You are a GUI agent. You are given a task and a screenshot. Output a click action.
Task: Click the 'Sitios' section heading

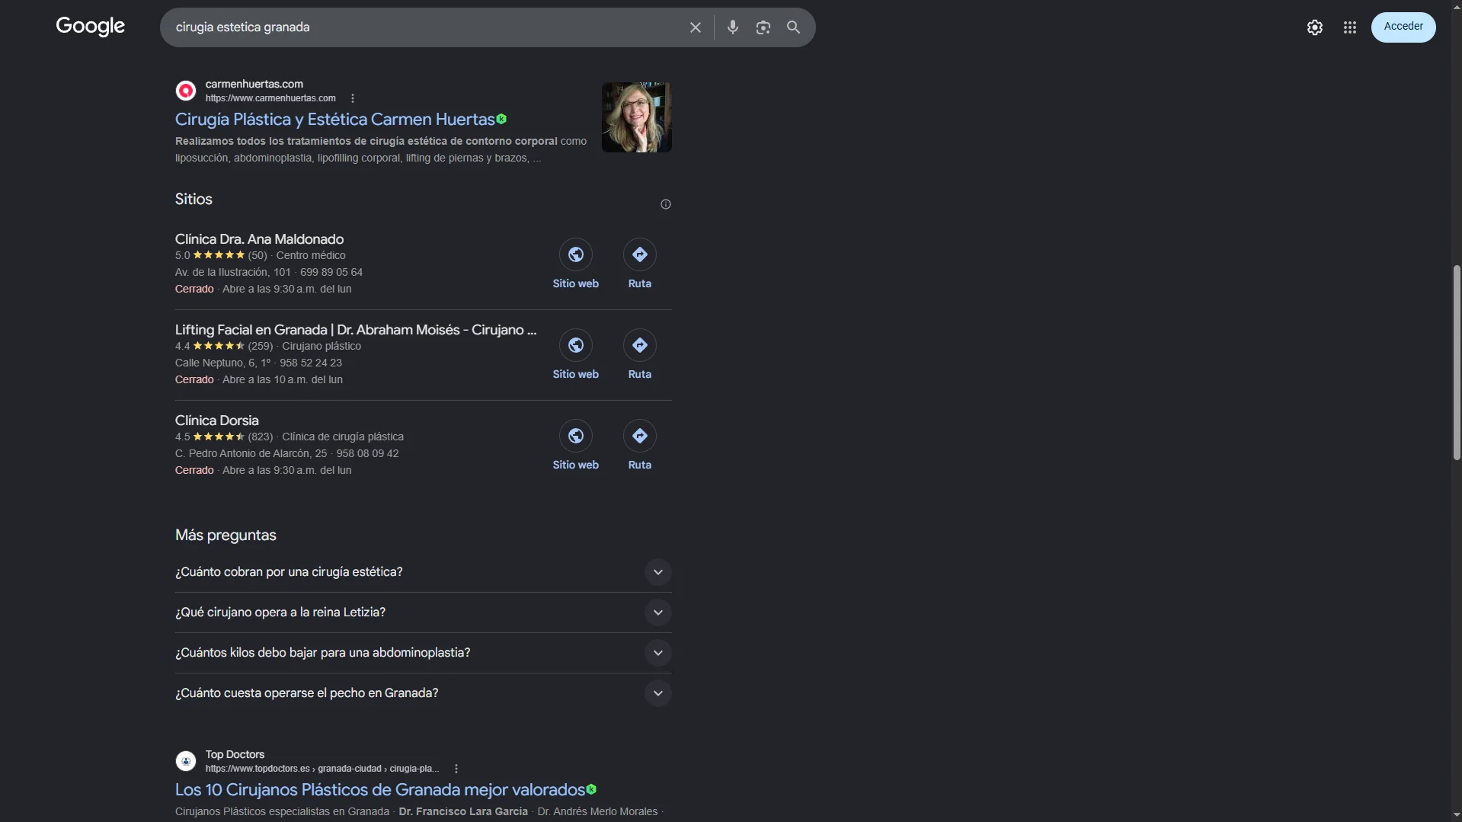coord(194,200)
